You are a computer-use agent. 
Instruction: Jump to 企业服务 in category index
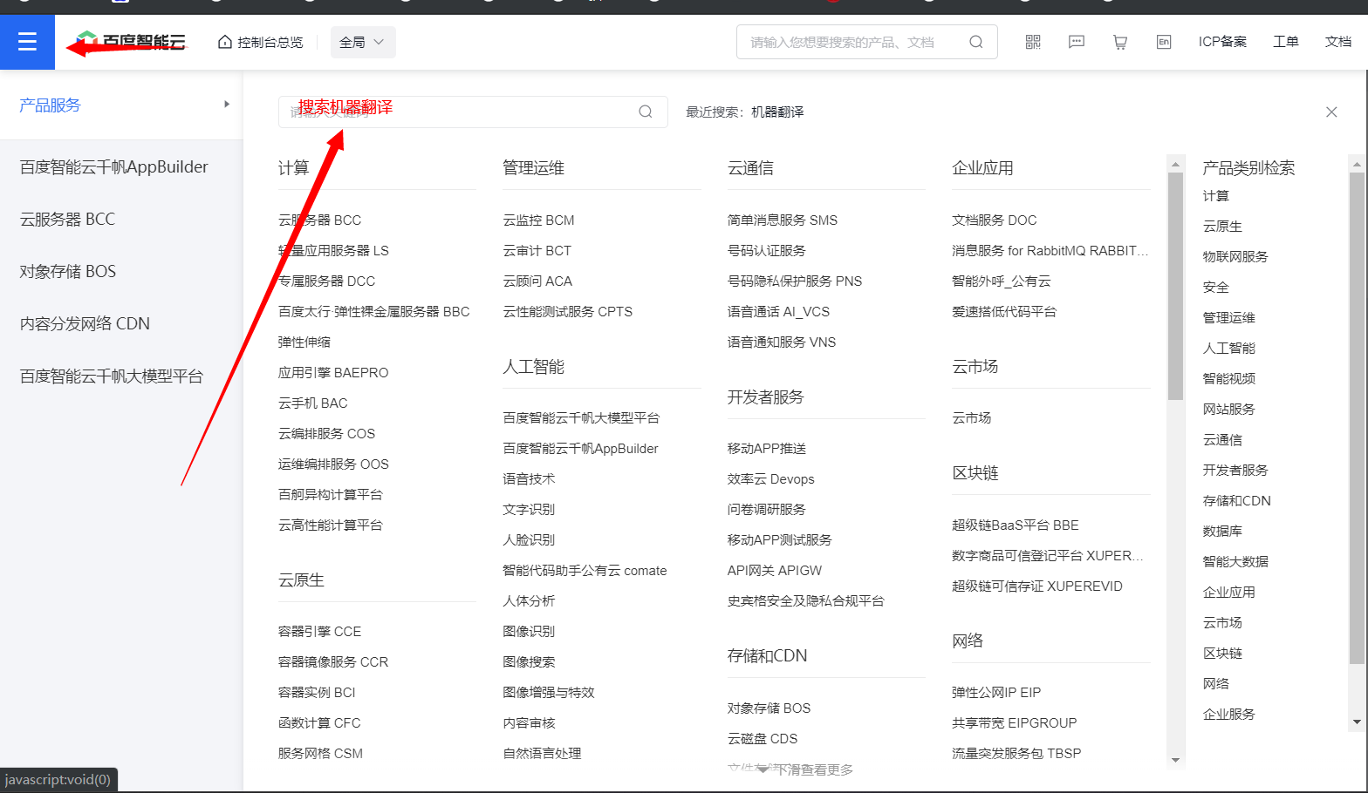click(1229, 714)
